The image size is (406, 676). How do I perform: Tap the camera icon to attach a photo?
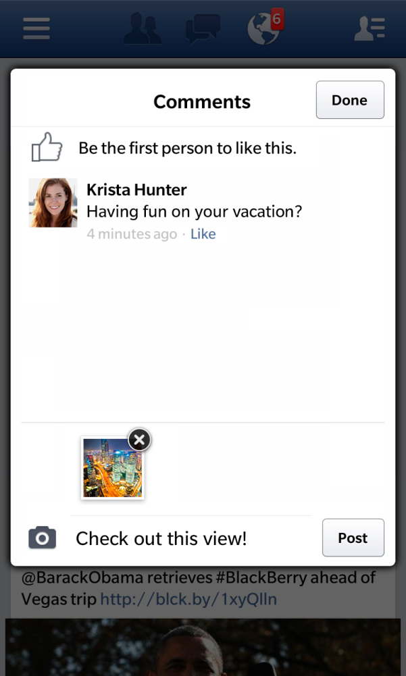(43, 538)
